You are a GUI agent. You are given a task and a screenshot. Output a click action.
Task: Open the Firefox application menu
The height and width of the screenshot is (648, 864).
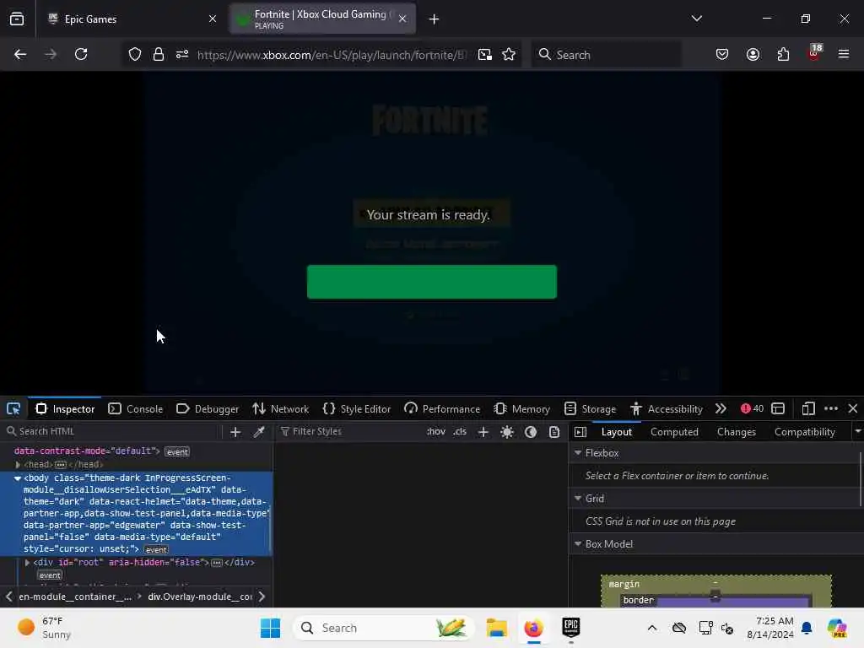coord(844,54)
